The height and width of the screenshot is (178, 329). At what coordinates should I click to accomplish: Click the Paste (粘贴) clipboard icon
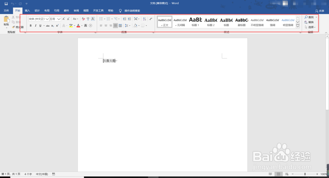tap(7, 19)
